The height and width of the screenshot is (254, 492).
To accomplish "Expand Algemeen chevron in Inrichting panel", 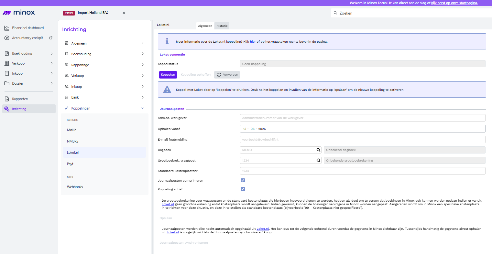I will [x=143, y=43].
